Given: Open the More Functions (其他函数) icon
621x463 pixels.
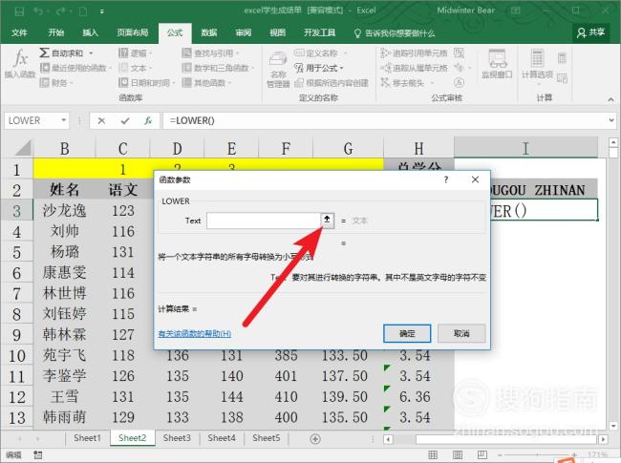Looking at the screenshot, I should coord(186,82).
